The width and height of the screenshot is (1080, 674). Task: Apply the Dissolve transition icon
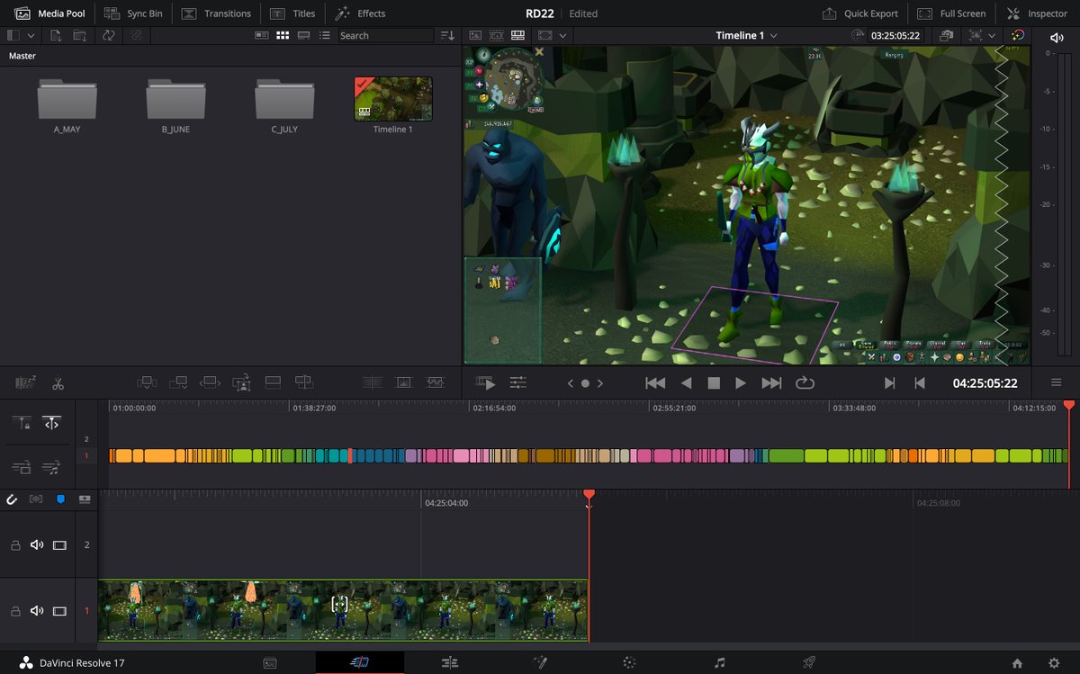click(x=403, y=382)
